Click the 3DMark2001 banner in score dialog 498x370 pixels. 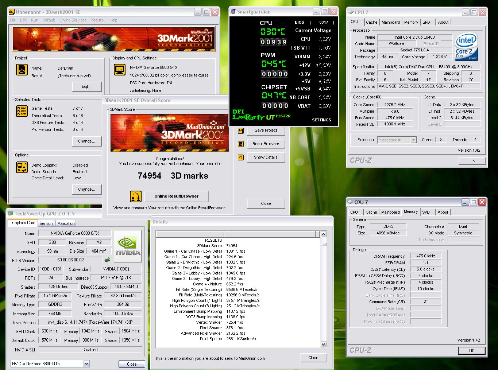170,132
